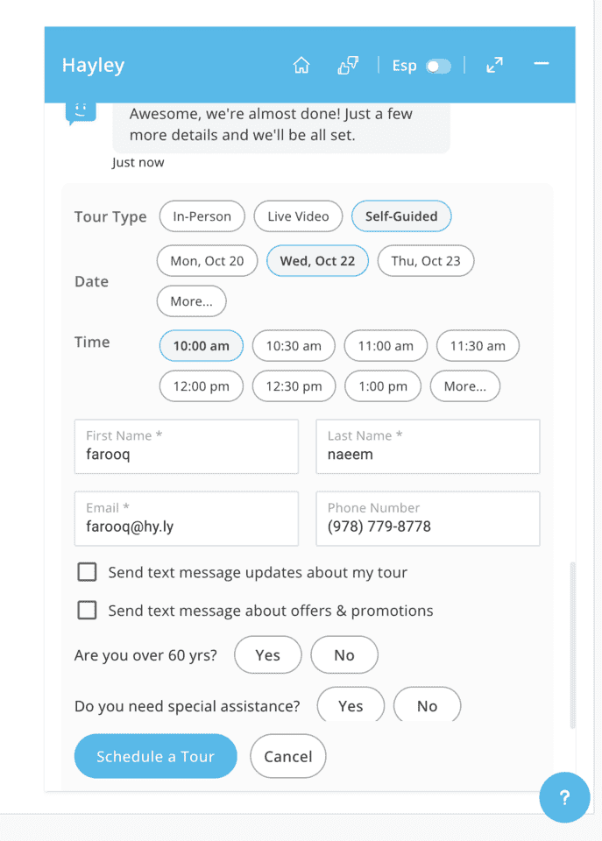
Task: Enable text message updates about my tour
Action: tap(87, 572)
